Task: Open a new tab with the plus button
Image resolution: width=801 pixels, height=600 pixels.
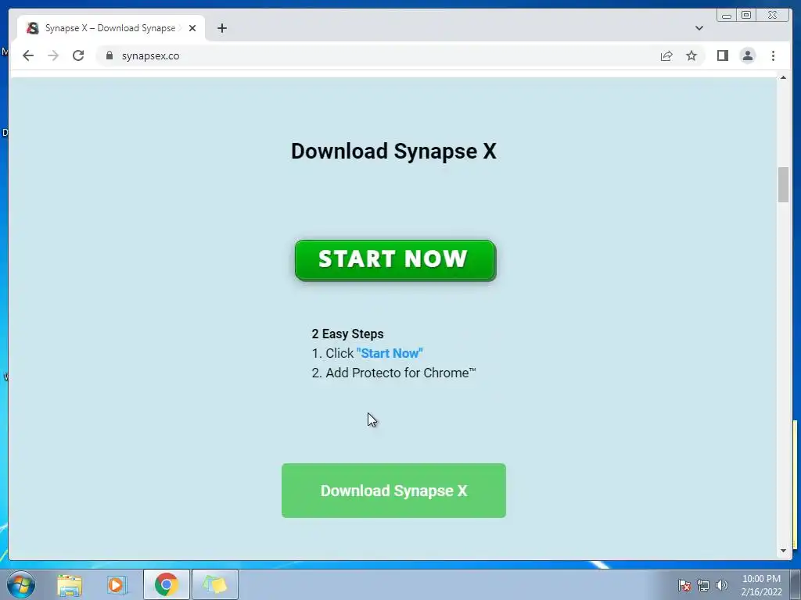Action: (221, 28)
